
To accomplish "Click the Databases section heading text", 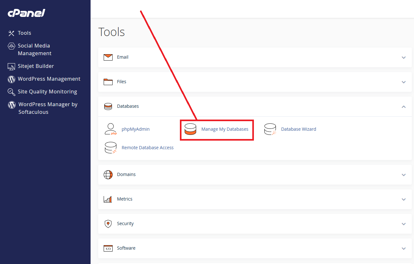I will (x=128, y=106).
